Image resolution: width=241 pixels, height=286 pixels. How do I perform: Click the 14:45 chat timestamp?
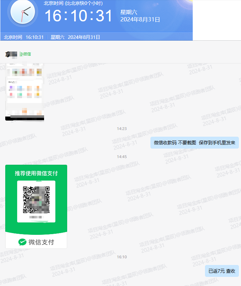coord(122,157)
